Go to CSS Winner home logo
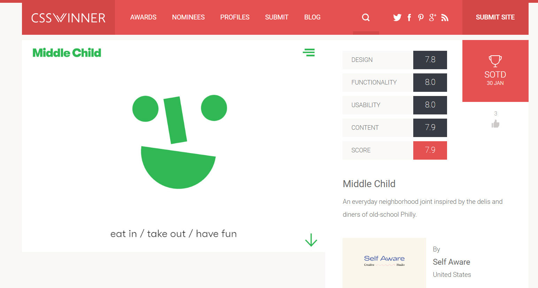Screen dimensions: 538x288 click(x=68, y=18)
